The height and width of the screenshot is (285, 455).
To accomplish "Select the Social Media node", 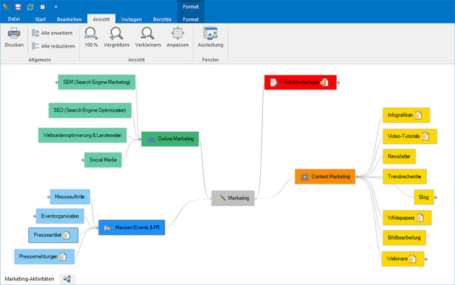I will click(x=103, y=160).
